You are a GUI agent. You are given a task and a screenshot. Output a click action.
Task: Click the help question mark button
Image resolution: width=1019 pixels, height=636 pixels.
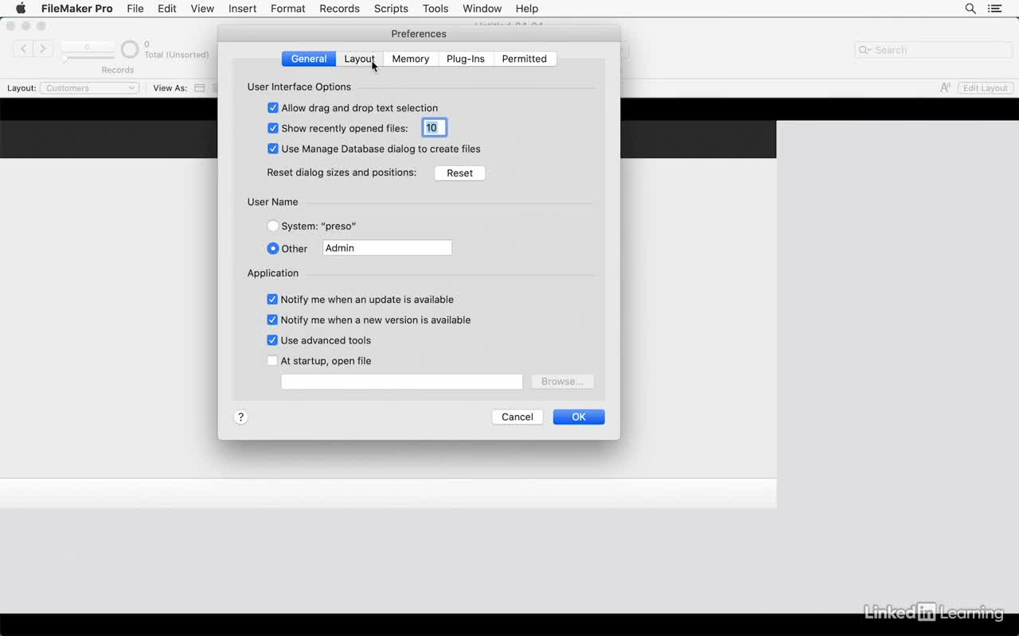pyautogui.click(x=240, y=417)
